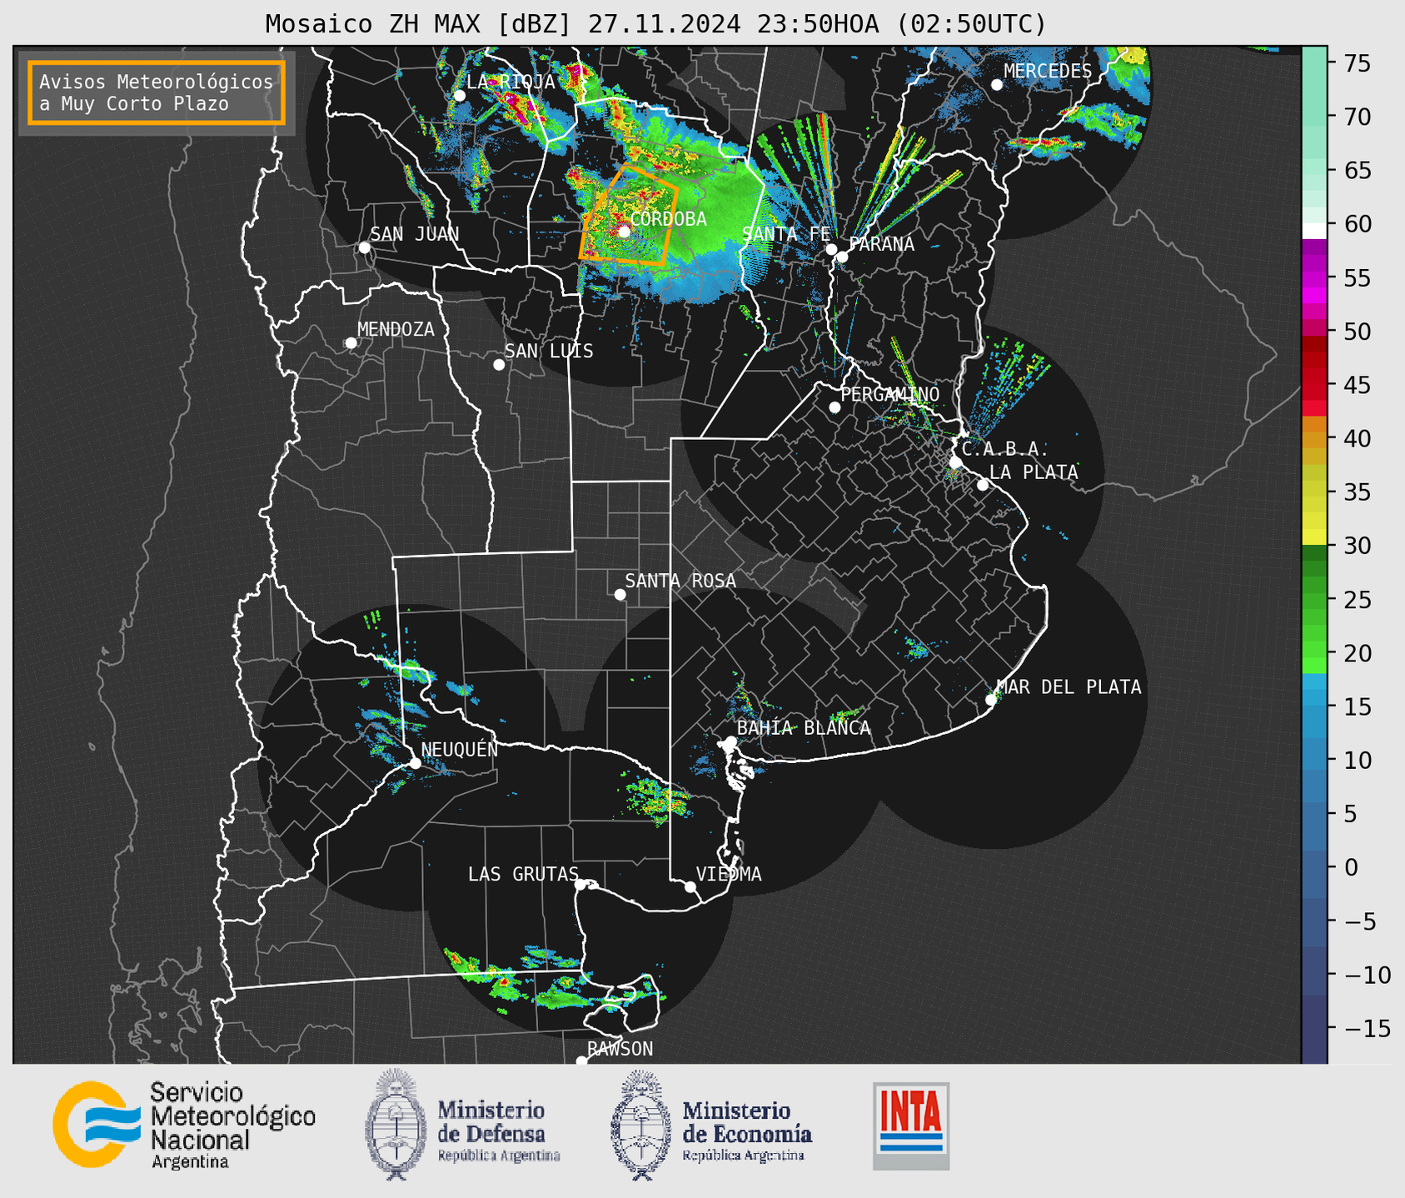1405x1198 pixels.
Task: Click the Avisos Meteorológicos a Muy Corto Plazo legend box
Action: pos(157,92)
